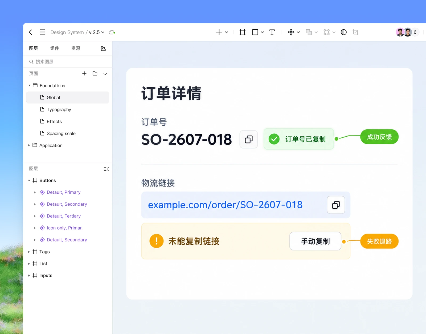The image size is (426, 334).
Task: Expand the Tags frame layer
Action: click(29, 252)
